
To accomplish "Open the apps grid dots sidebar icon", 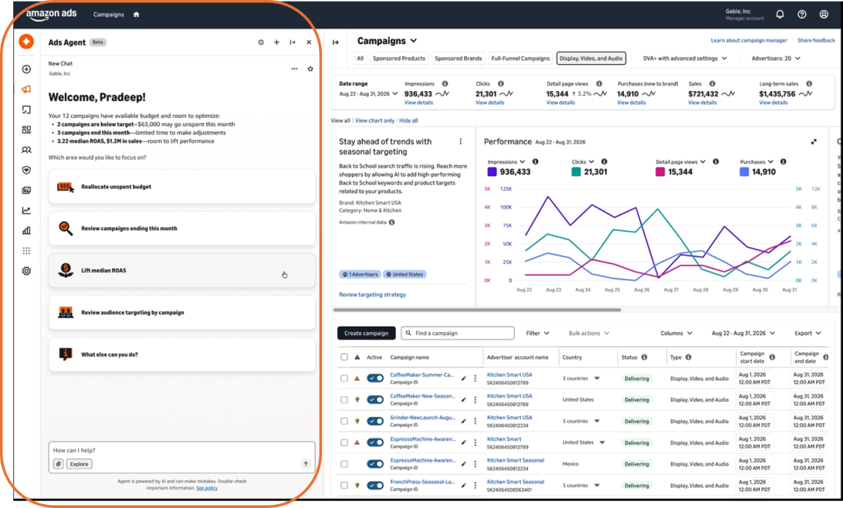I will (26, 250).
